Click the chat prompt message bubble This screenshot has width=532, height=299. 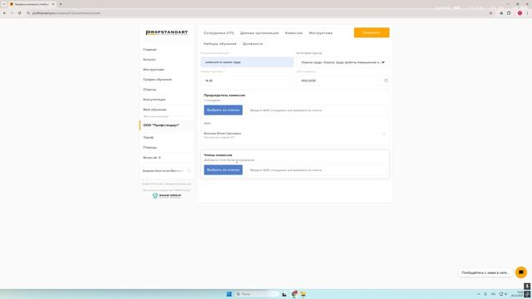pos(485,272)
